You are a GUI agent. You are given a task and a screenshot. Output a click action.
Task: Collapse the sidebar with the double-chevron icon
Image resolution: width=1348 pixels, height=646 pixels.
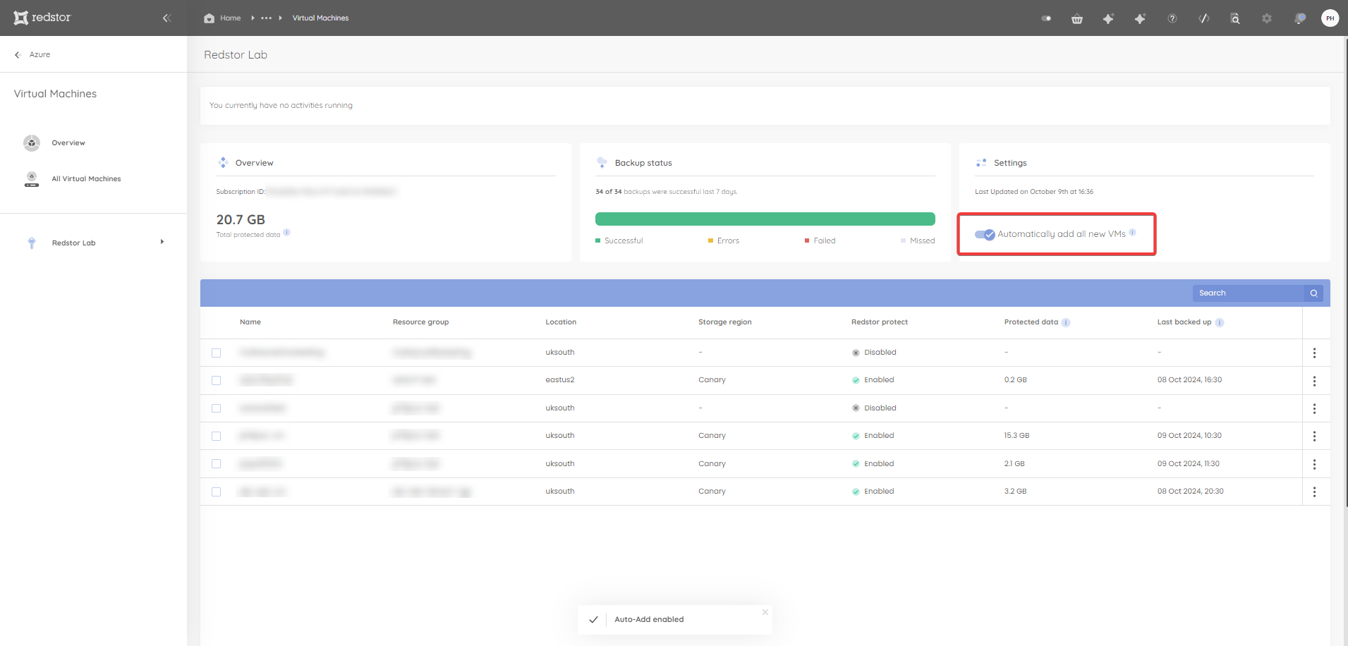point(166,18)
